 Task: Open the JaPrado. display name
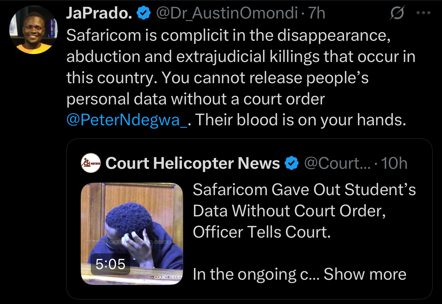click(x=100, y=13)
